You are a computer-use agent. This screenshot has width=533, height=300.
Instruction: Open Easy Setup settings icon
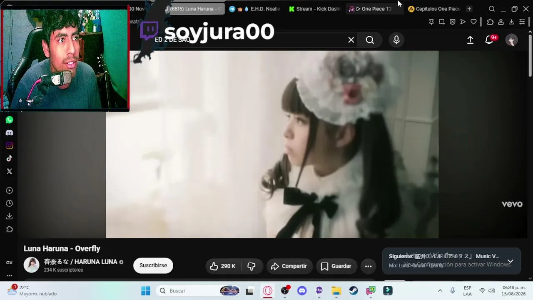[x=522, y=22]
